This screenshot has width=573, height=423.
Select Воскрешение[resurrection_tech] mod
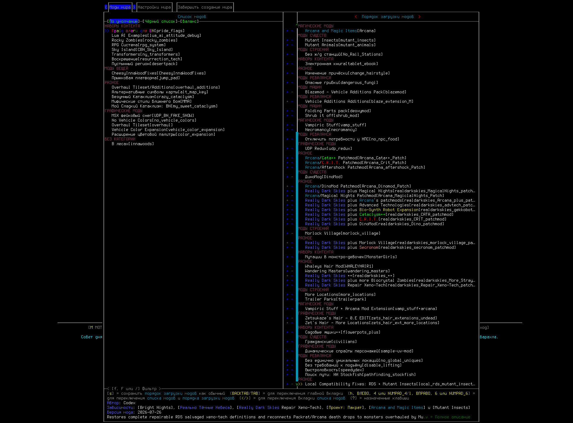pos(147,59)
